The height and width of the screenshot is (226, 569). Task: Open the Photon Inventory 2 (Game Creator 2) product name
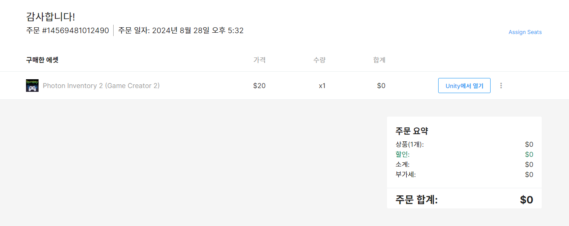(x=101, y=86)
